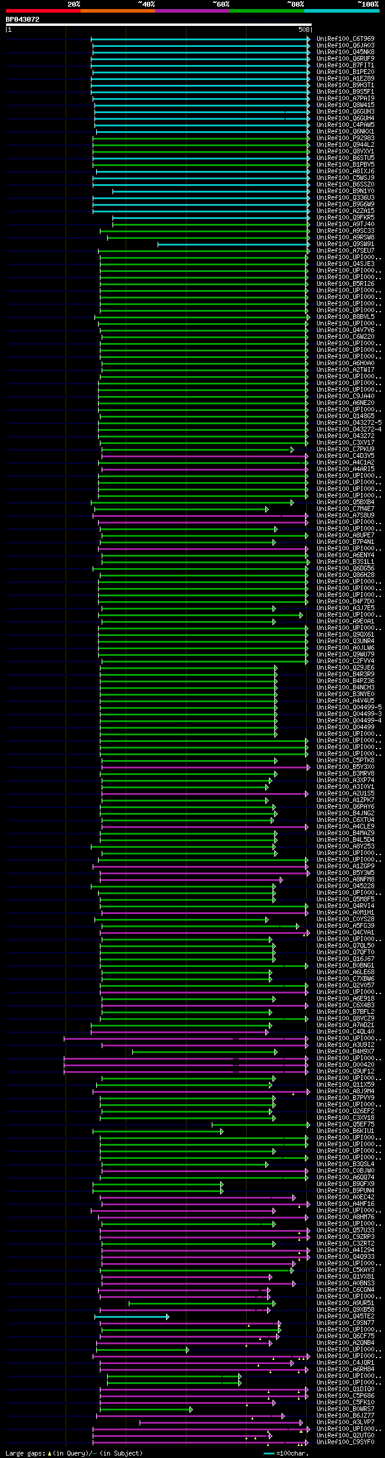Select hit label UniRef100_Q57U33
Viewport: 385px width, 1458px height.
point(345,1231)
